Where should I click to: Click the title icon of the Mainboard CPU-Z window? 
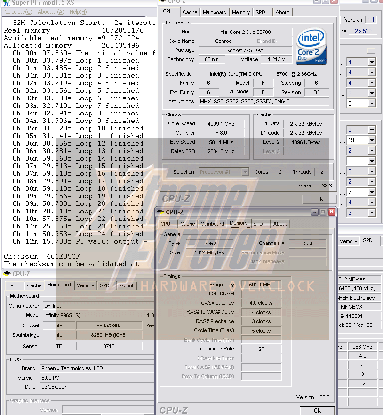click(7, 273)
